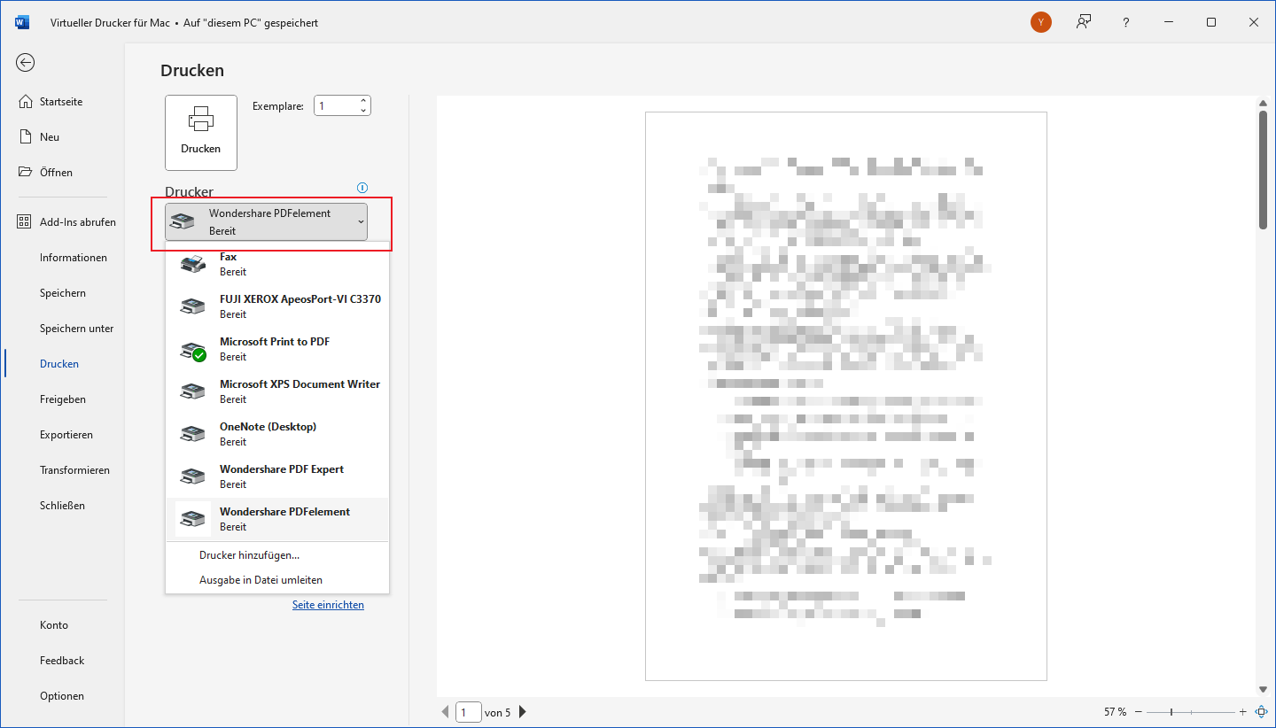Choose Drucker hinzufügen... option

point(249,555)
